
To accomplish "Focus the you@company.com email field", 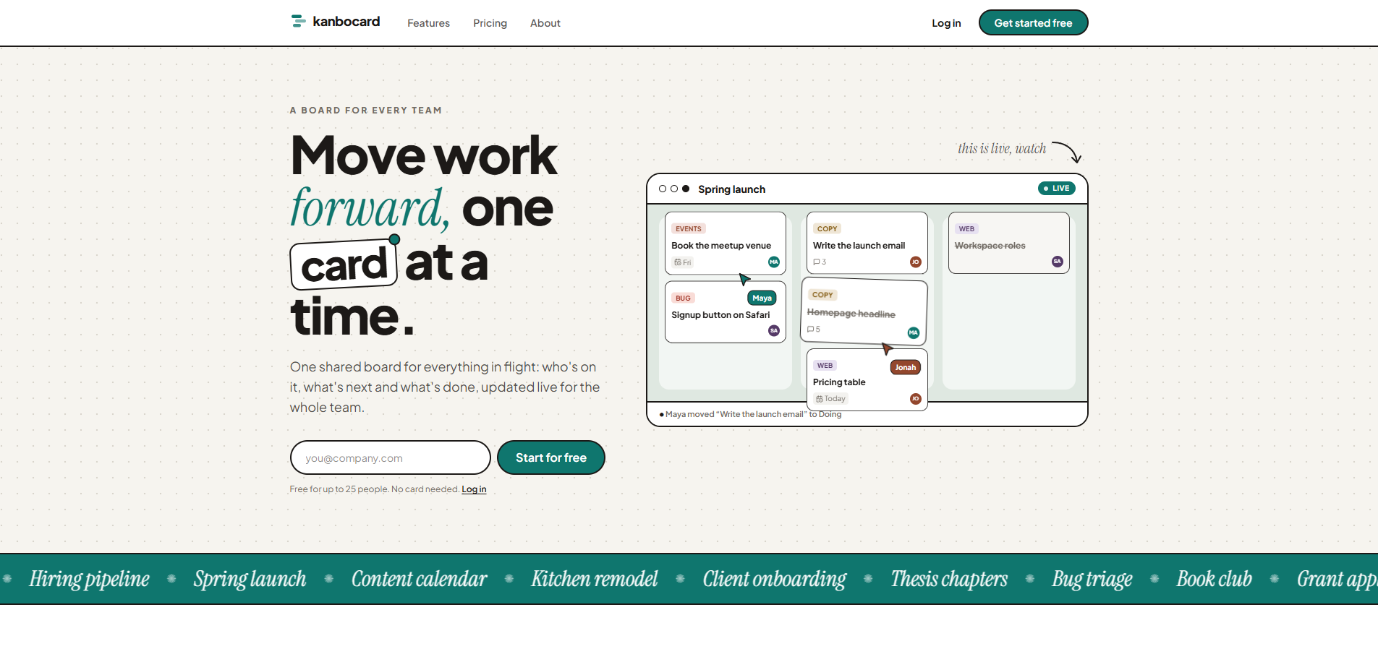I will [391, 457].
